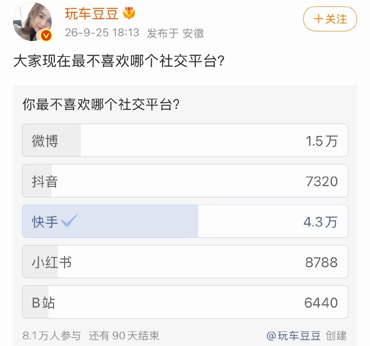The height and width of the screenshot is (346, 370).
Task: Follow the user with +关注 button
Action: 330,19
